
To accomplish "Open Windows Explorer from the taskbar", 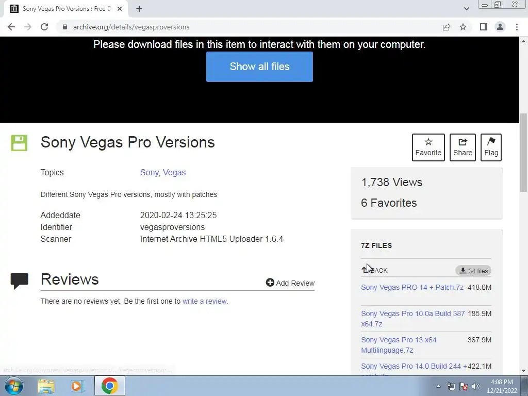I will click(46, 386).
